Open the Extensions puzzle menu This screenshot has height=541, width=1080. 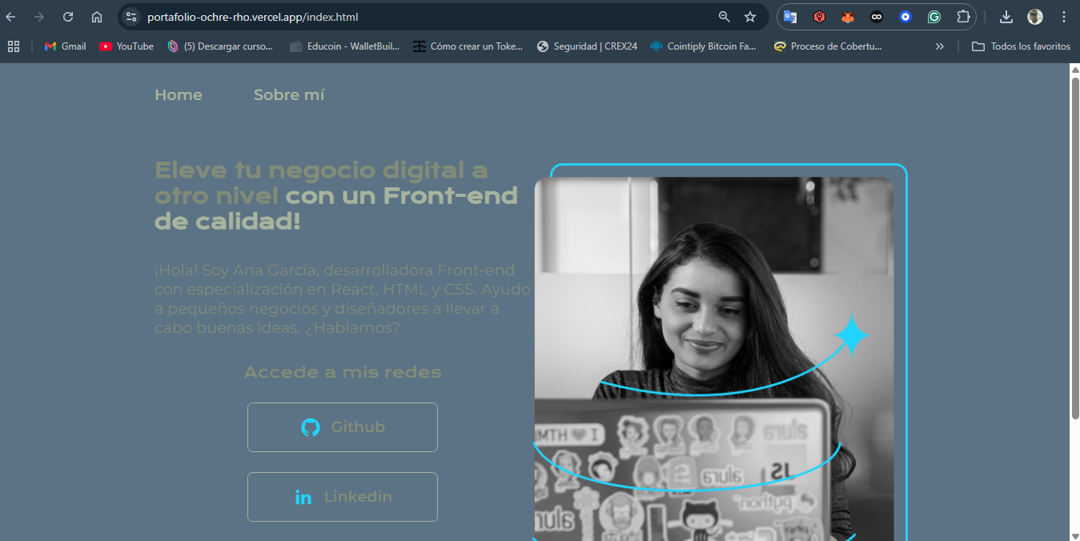point(963,17)
